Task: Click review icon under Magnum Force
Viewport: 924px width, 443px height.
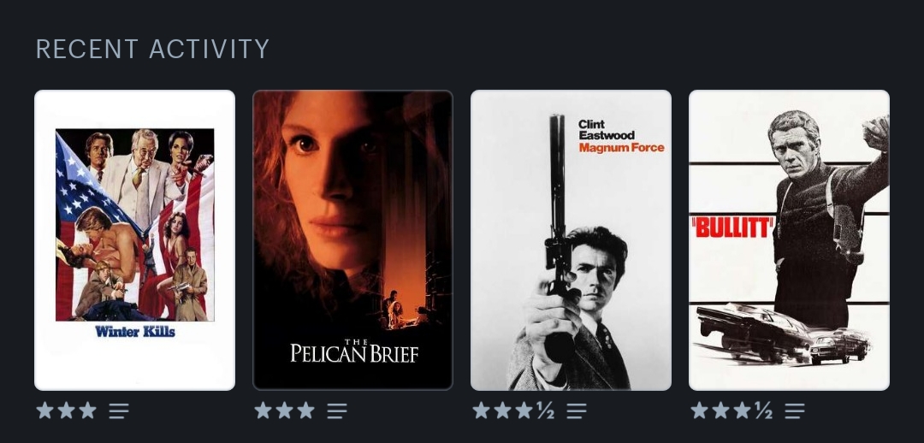Action: point(577,411)
